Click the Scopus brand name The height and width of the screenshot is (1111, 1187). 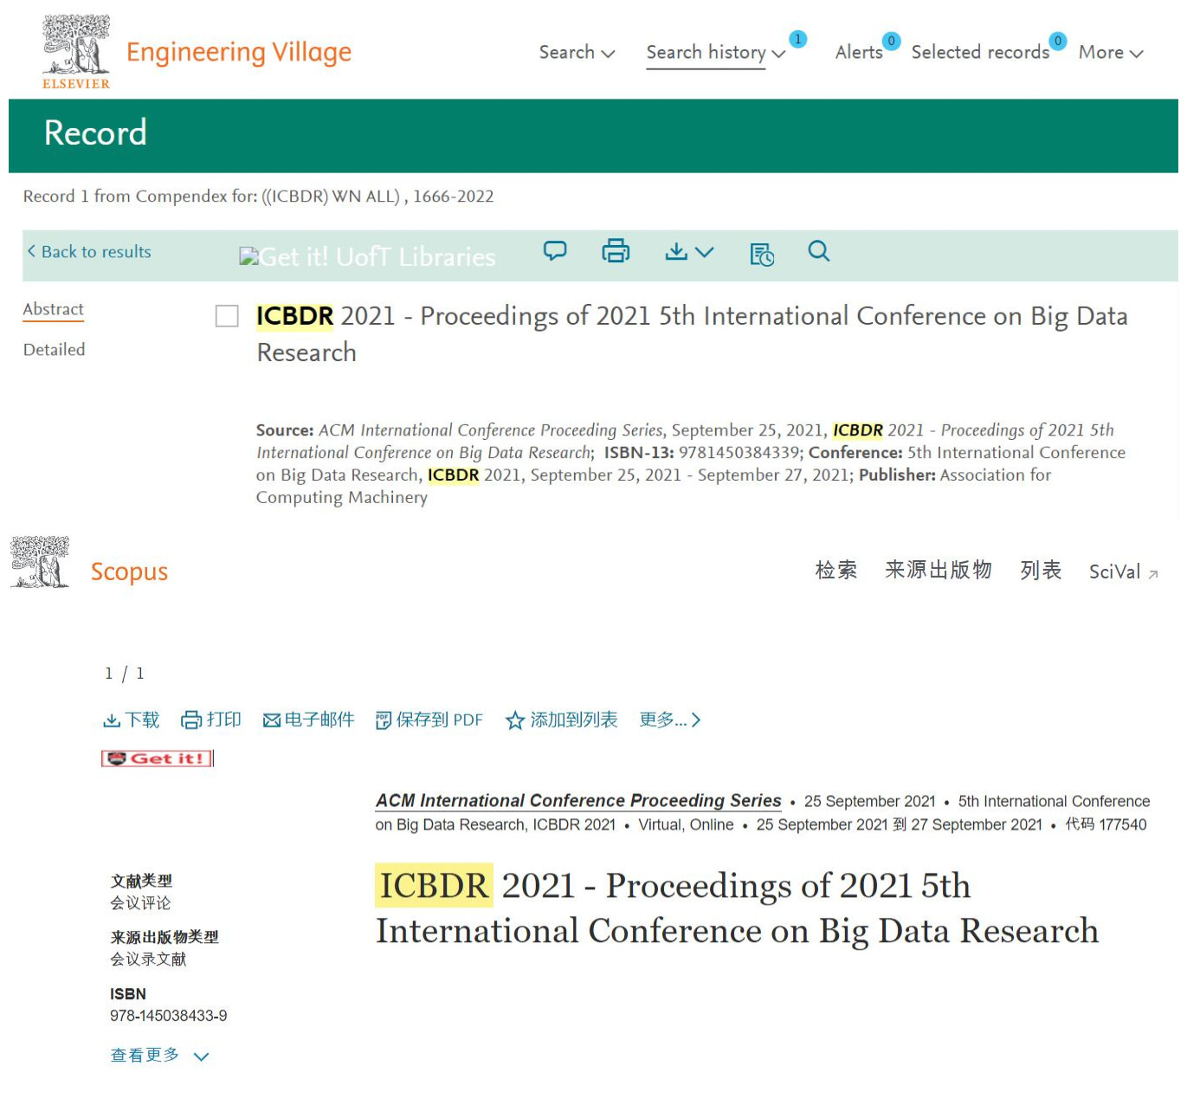(130, 572)
